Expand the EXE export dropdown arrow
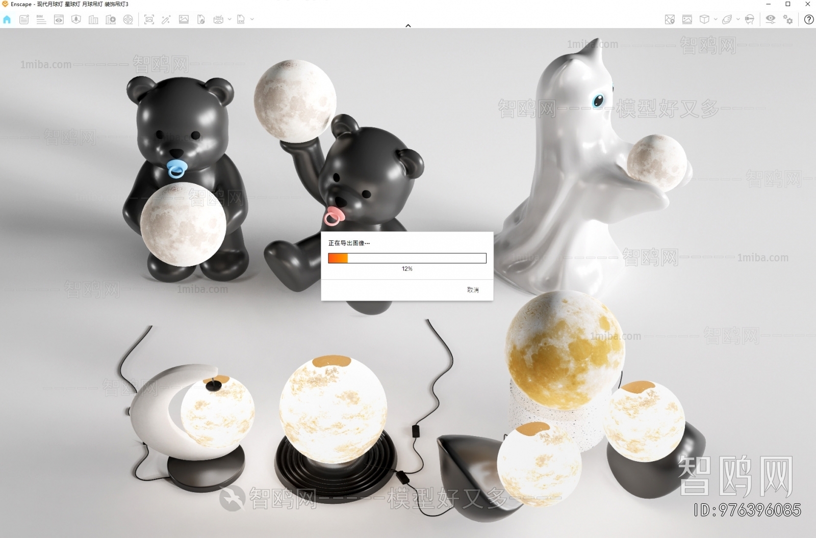The height and width of the screenshot is (538, 816). (252, 19)
